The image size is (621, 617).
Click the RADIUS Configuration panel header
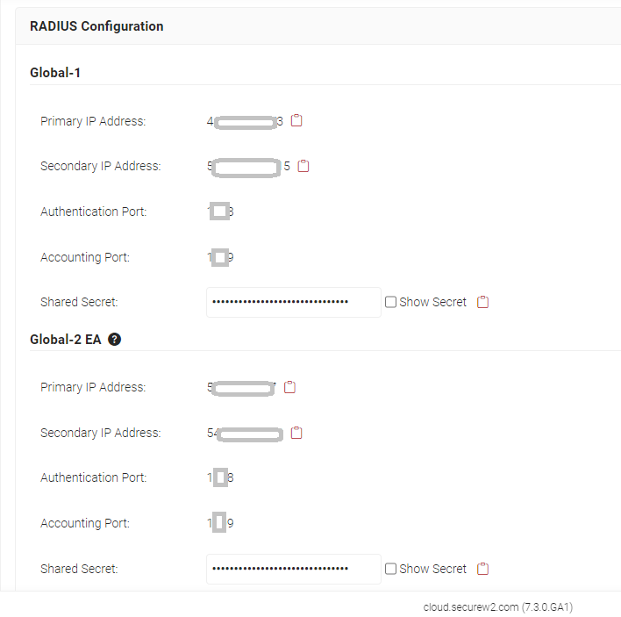[96, 26]
